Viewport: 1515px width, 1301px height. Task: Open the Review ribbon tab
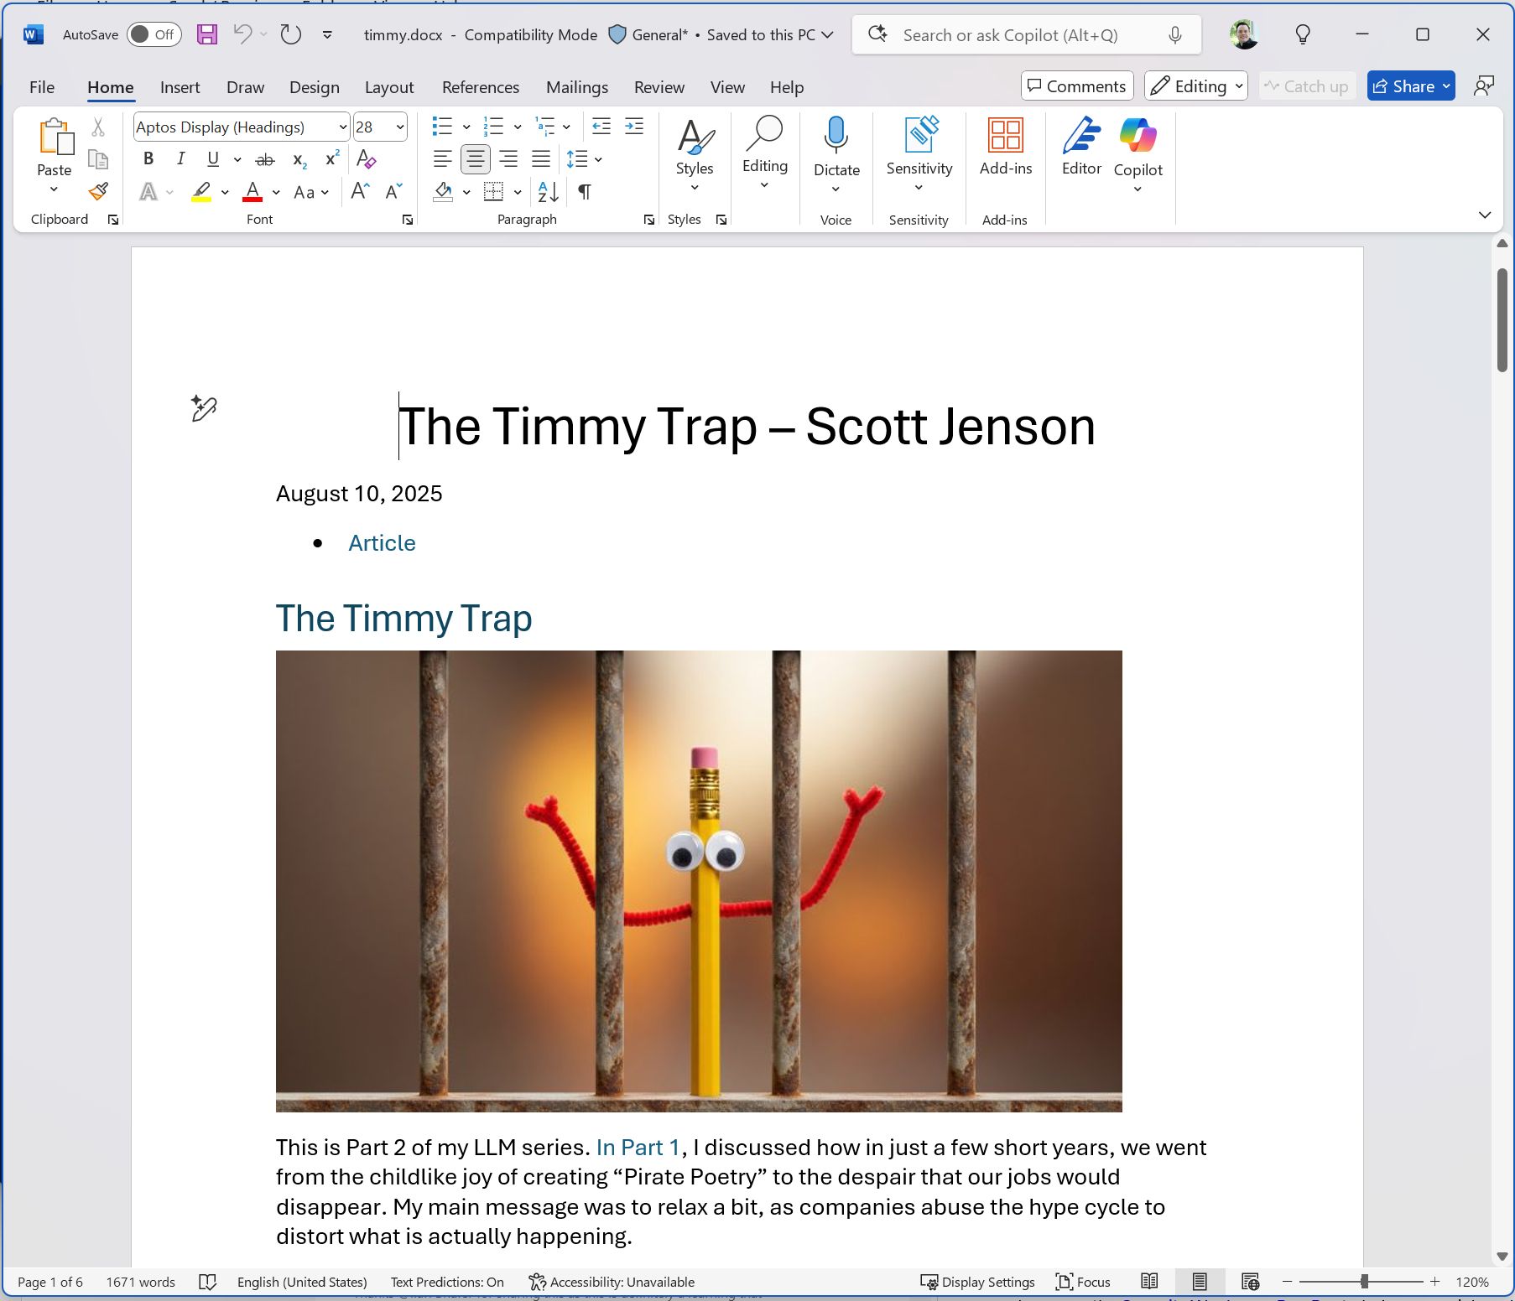659,86
